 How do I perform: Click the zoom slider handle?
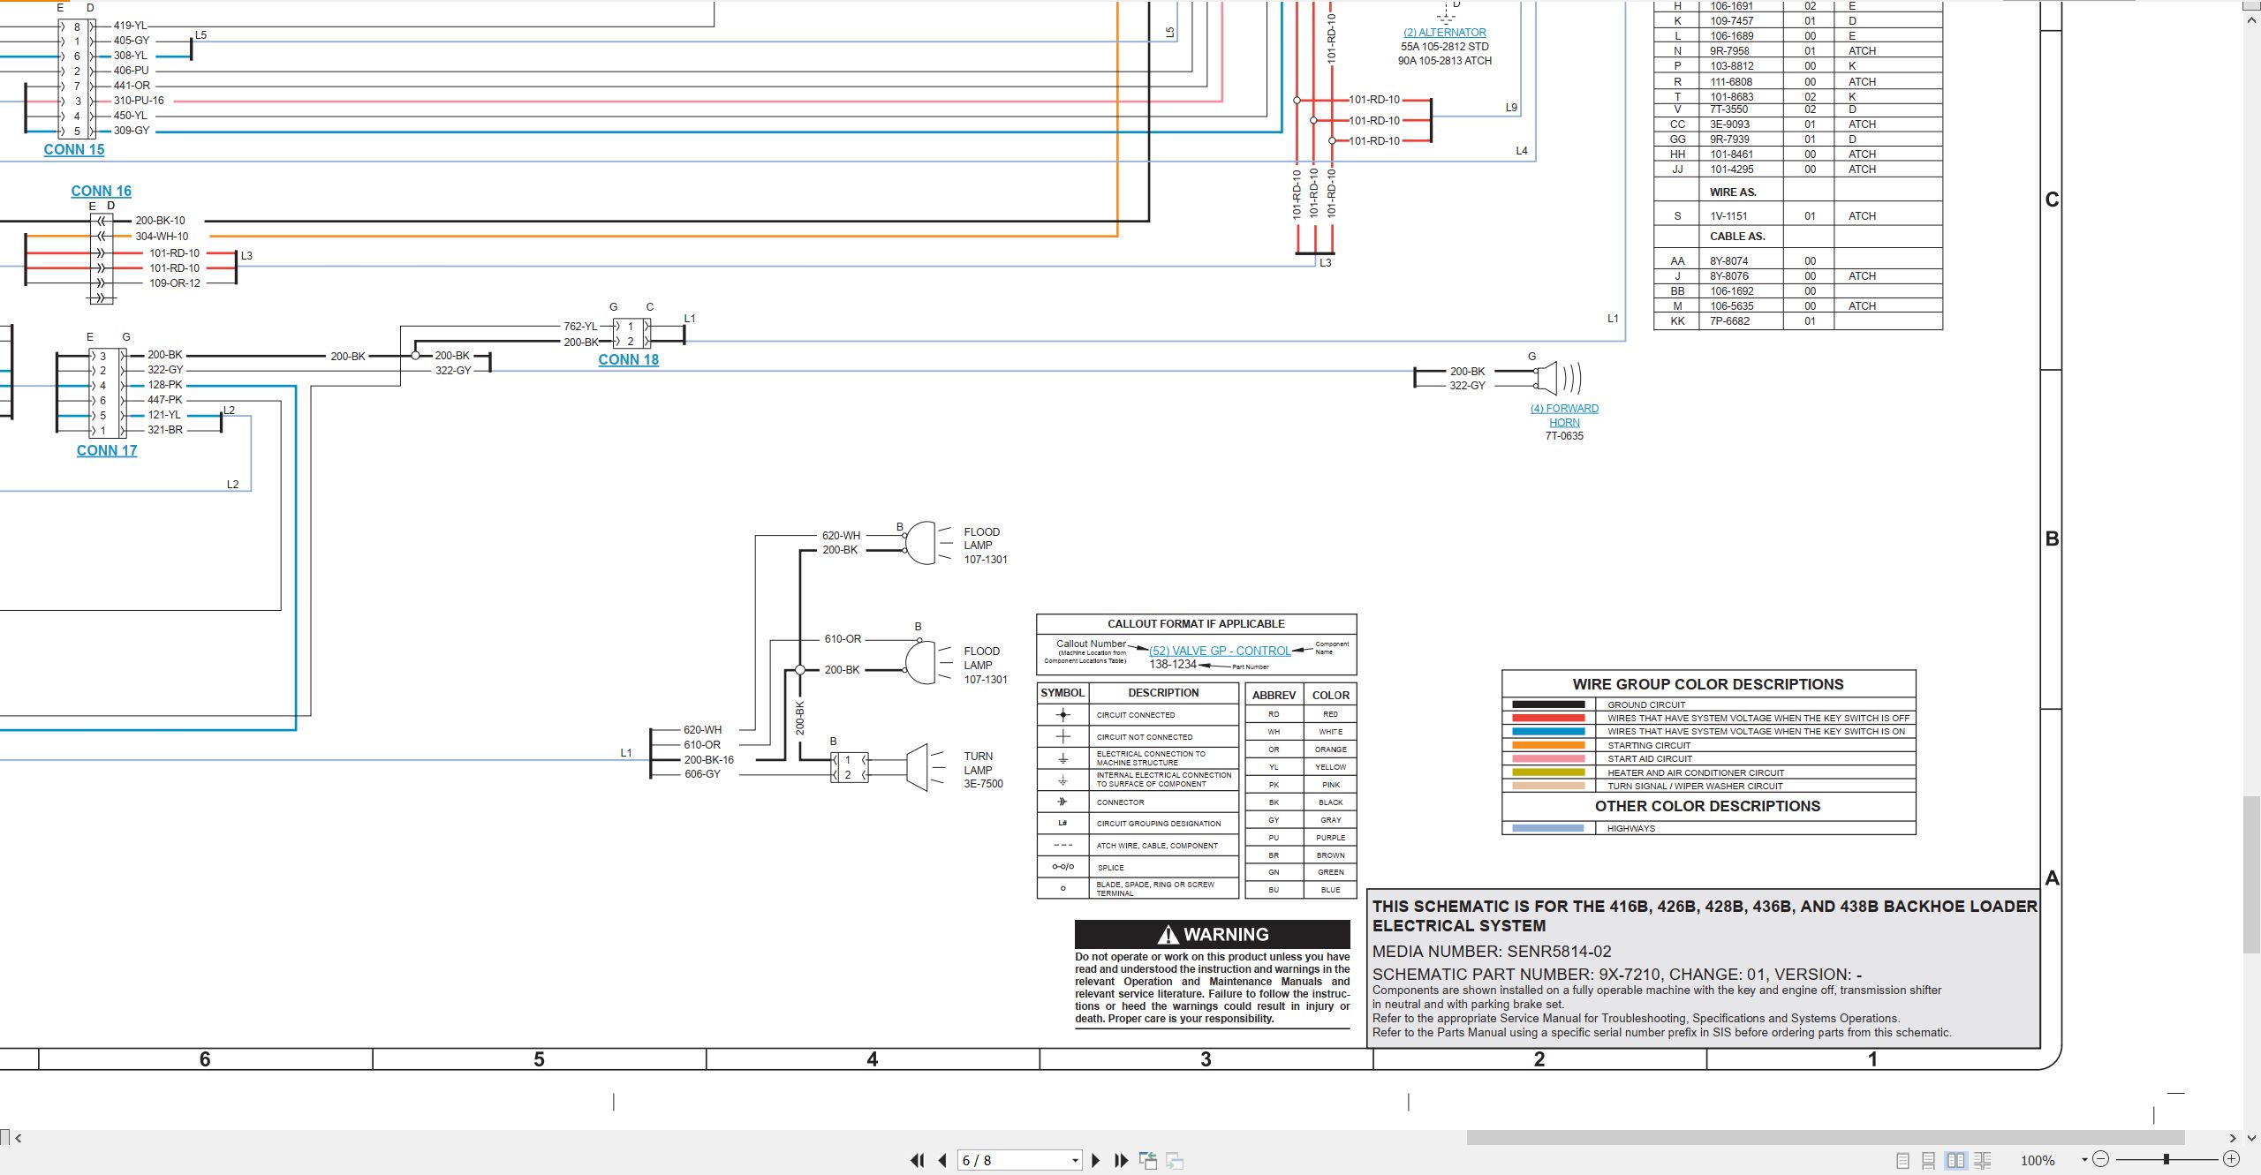(x=2166, y=1159)
